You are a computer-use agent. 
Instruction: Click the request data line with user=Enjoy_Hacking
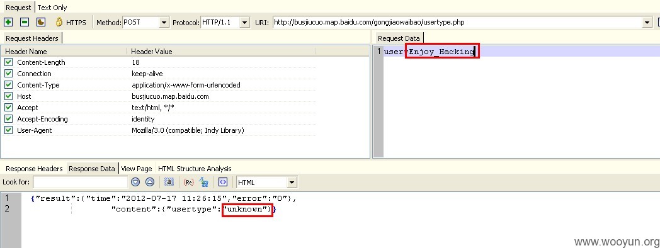(x=521, y=52)
